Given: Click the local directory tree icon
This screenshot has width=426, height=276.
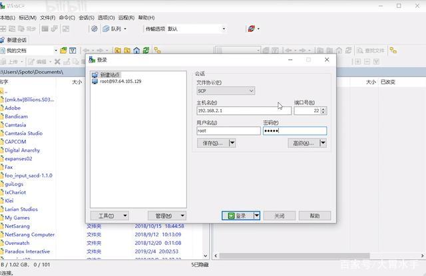Looking at the screenshot, I should click(157, 51).
